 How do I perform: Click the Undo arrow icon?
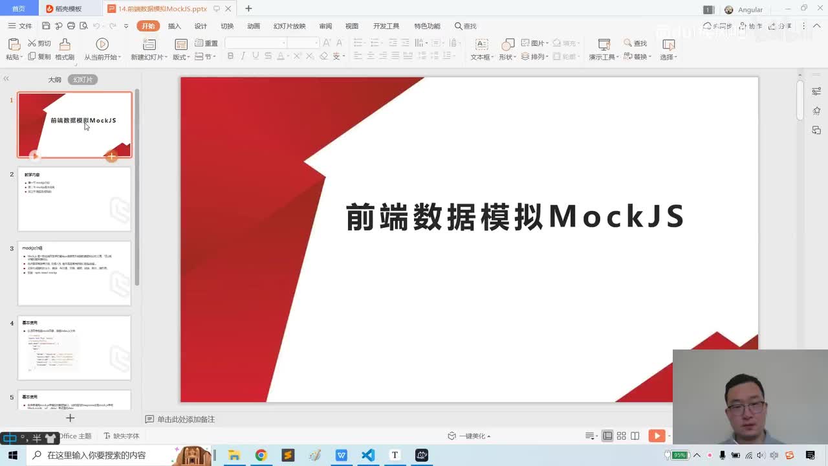(x=96, y=26)
